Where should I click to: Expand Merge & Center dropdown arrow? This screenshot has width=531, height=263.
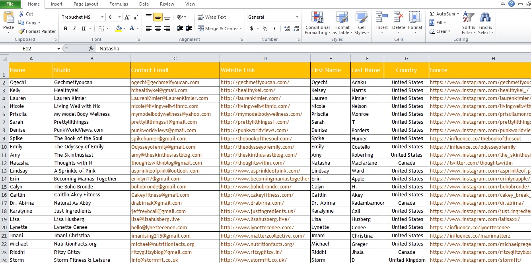241,29
